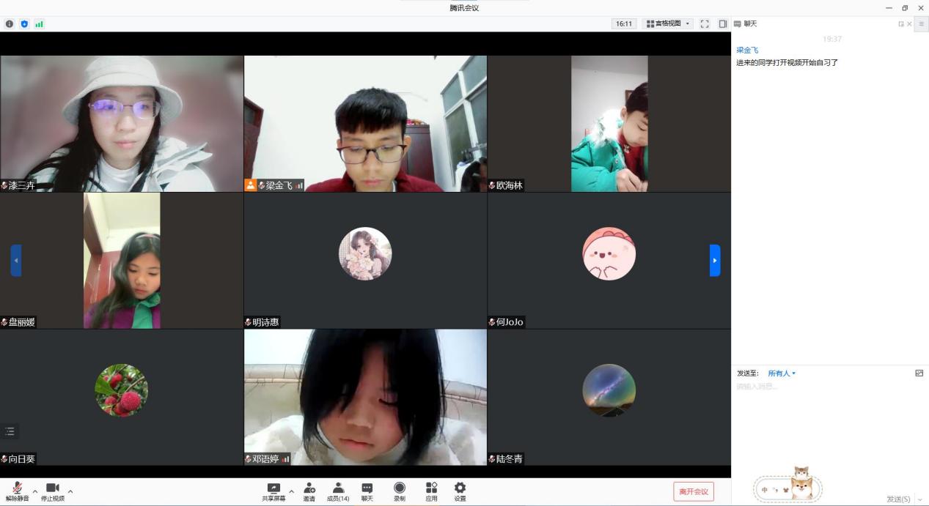The width and height of the screenshot is (929, 506).
Task: Start recording with the 录制 button
Action: (400, 491)
